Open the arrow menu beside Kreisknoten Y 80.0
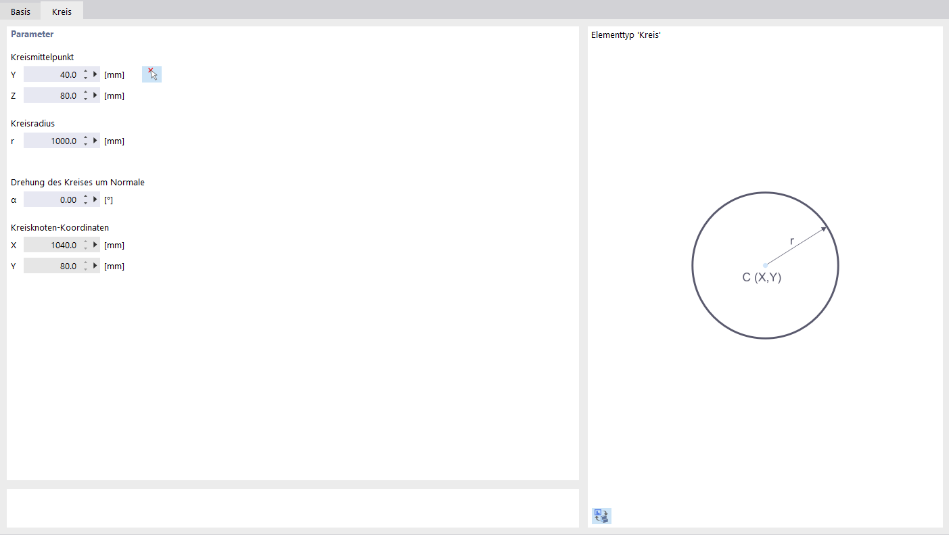 [x=95, y=266]
